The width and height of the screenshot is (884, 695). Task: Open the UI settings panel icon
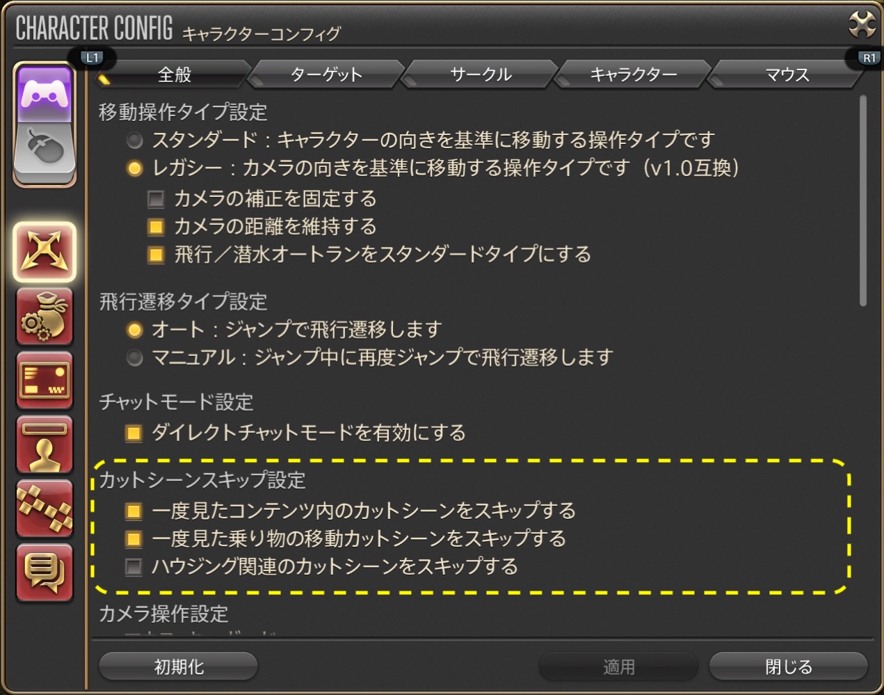pyautogui.click(x=45, y=381)
